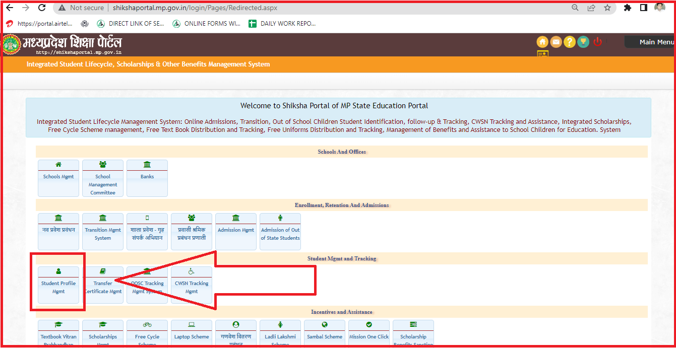This screenshot has width=676, height=348.
Task: Click the orange Home icon in header
Action: (542, 42)
